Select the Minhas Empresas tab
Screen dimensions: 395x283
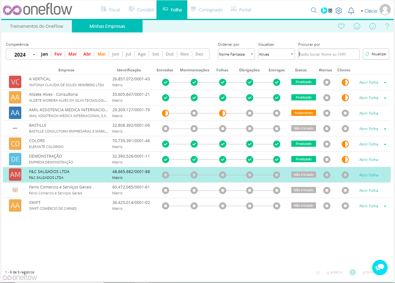tap(107, 26)
